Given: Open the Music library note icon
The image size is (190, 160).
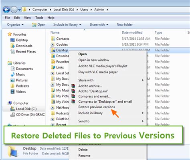Looking at the screenshot, I should [12, 74].
